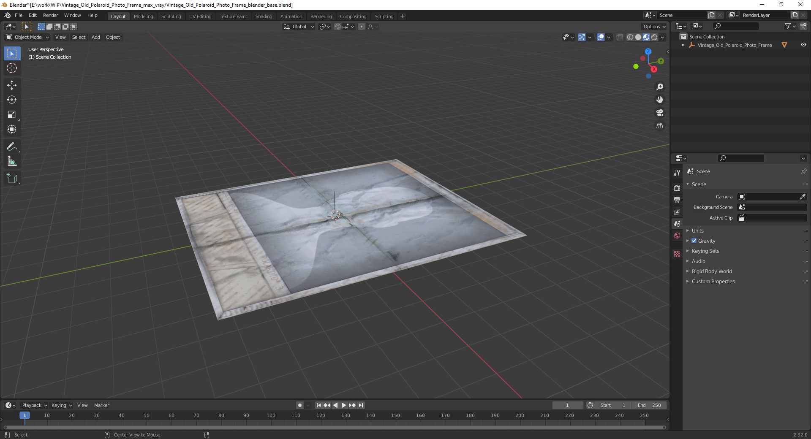Switch to the Shading workspace tab
The width and height of the screenshot is (811, 439).
(x=264, y=16)
